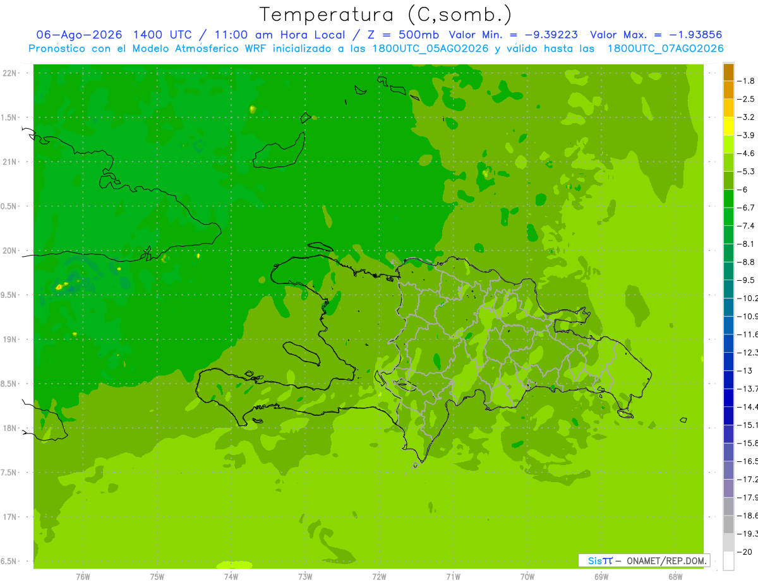Pick the dark blue legend swatch between -13.7 and -14.4
This screenshot has width=758, height=585.
pos(728,398)
